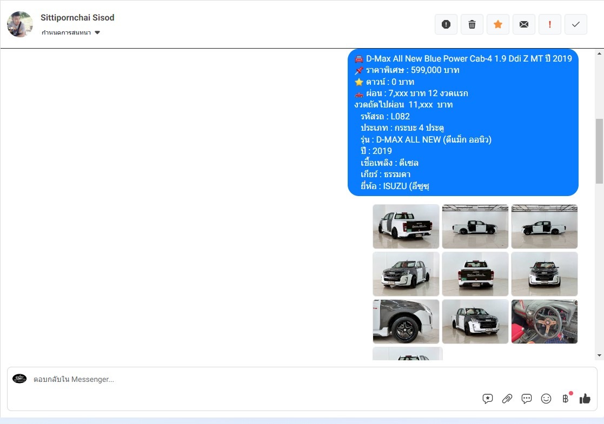Open the emoji picker smiley
604x424 pixels.
click(546, 399)
